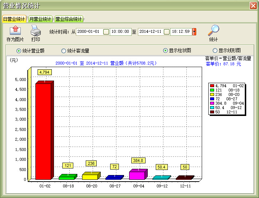Image resolution: width=259 pixels, height=198 pixels.
Task: Click the magenta legend swatch for 09-04
Action: pos(212,103)
